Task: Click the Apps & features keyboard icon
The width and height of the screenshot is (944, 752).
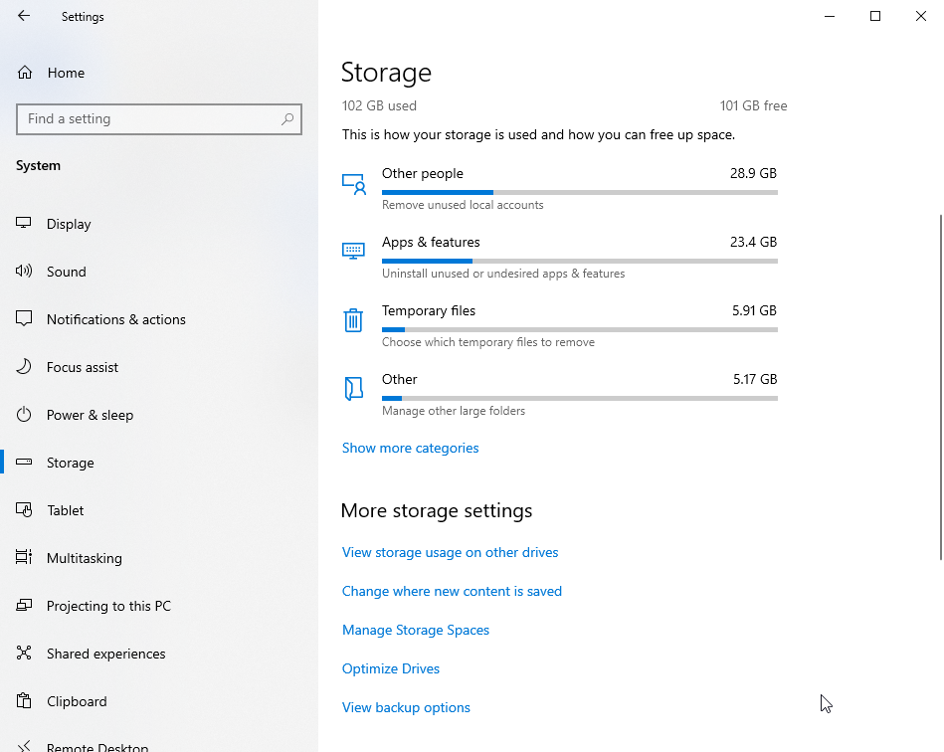Action: [353, 251]
